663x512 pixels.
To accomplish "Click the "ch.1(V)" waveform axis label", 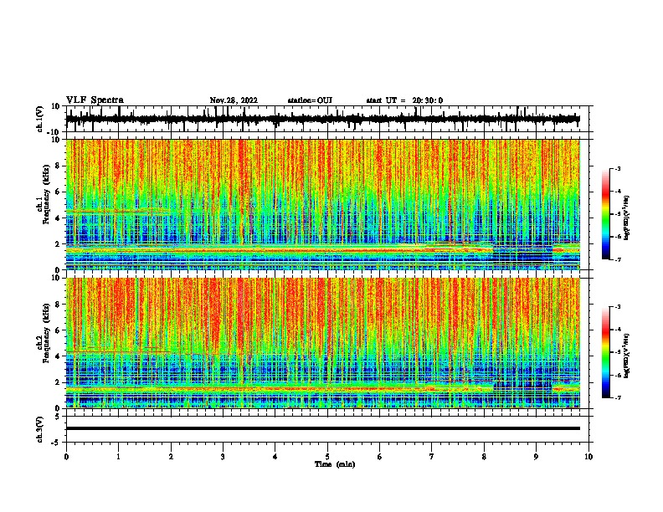I will coord(40,119).
